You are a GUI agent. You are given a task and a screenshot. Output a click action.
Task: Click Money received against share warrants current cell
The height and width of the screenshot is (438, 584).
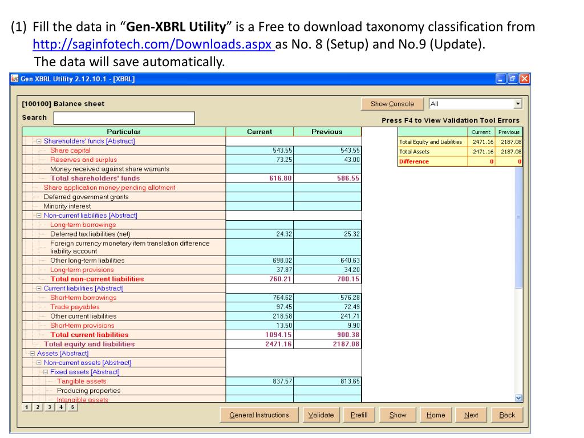[x=259, y=169]
